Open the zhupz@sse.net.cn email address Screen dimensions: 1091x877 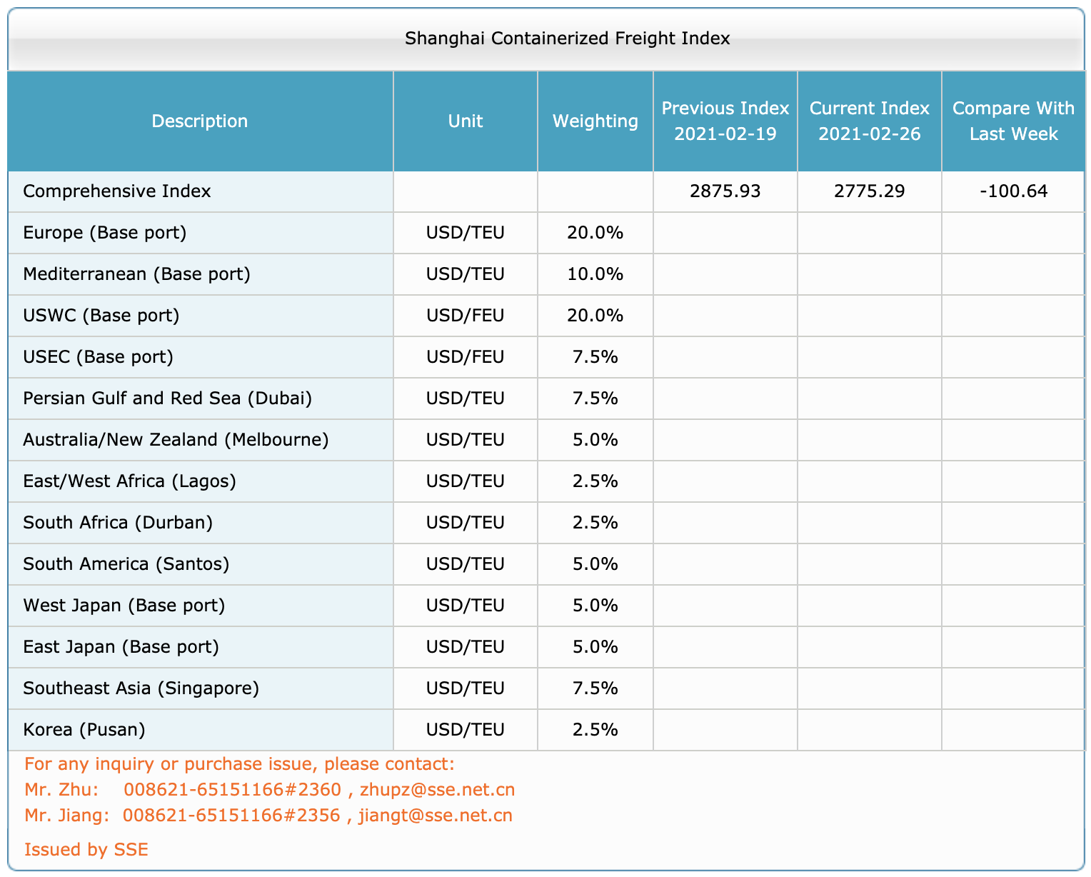coord(437,790)
